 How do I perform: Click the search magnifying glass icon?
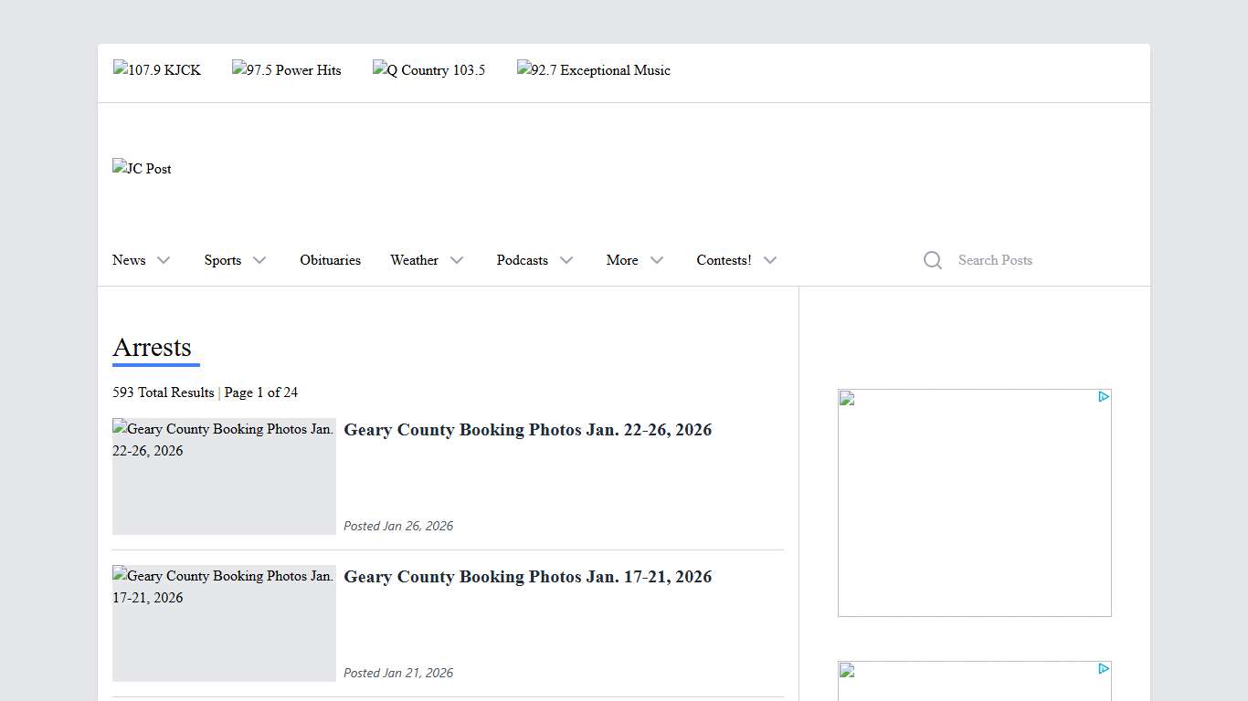(932, 260)
